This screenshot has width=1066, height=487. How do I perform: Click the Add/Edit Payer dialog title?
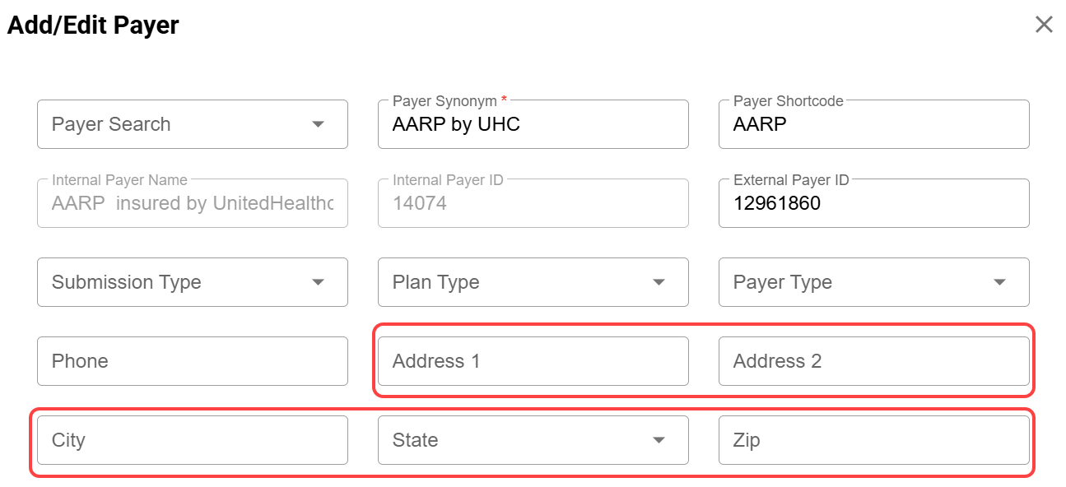click(x=93, y=26)
